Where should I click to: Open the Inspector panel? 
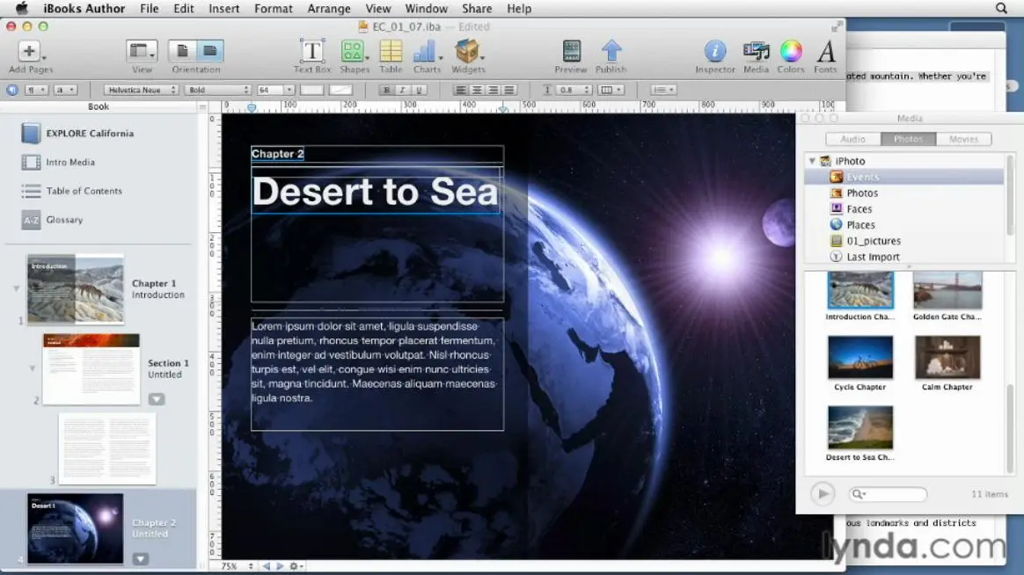point(714,51)
